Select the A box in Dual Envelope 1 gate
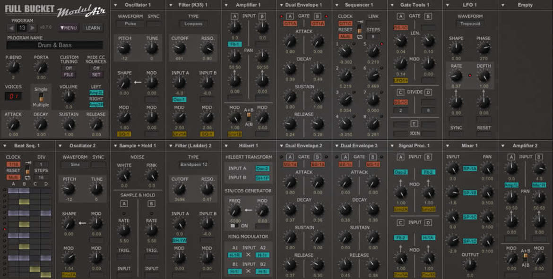Screen dimensions: 553x279 [x=290, y=16]
